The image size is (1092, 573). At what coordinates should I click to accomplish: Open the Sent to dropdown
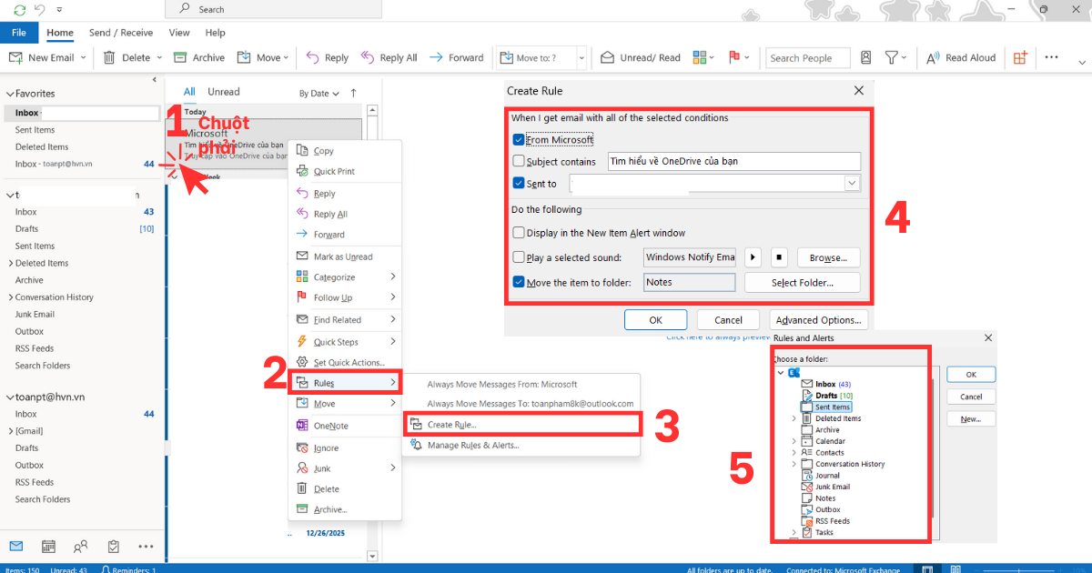coord(852,183)
